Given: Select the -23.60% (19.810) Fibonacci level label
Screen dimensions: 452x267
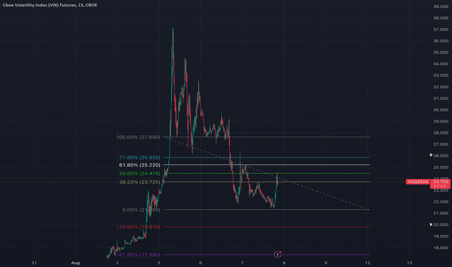Looking at the screenshot, I should 138,227.
